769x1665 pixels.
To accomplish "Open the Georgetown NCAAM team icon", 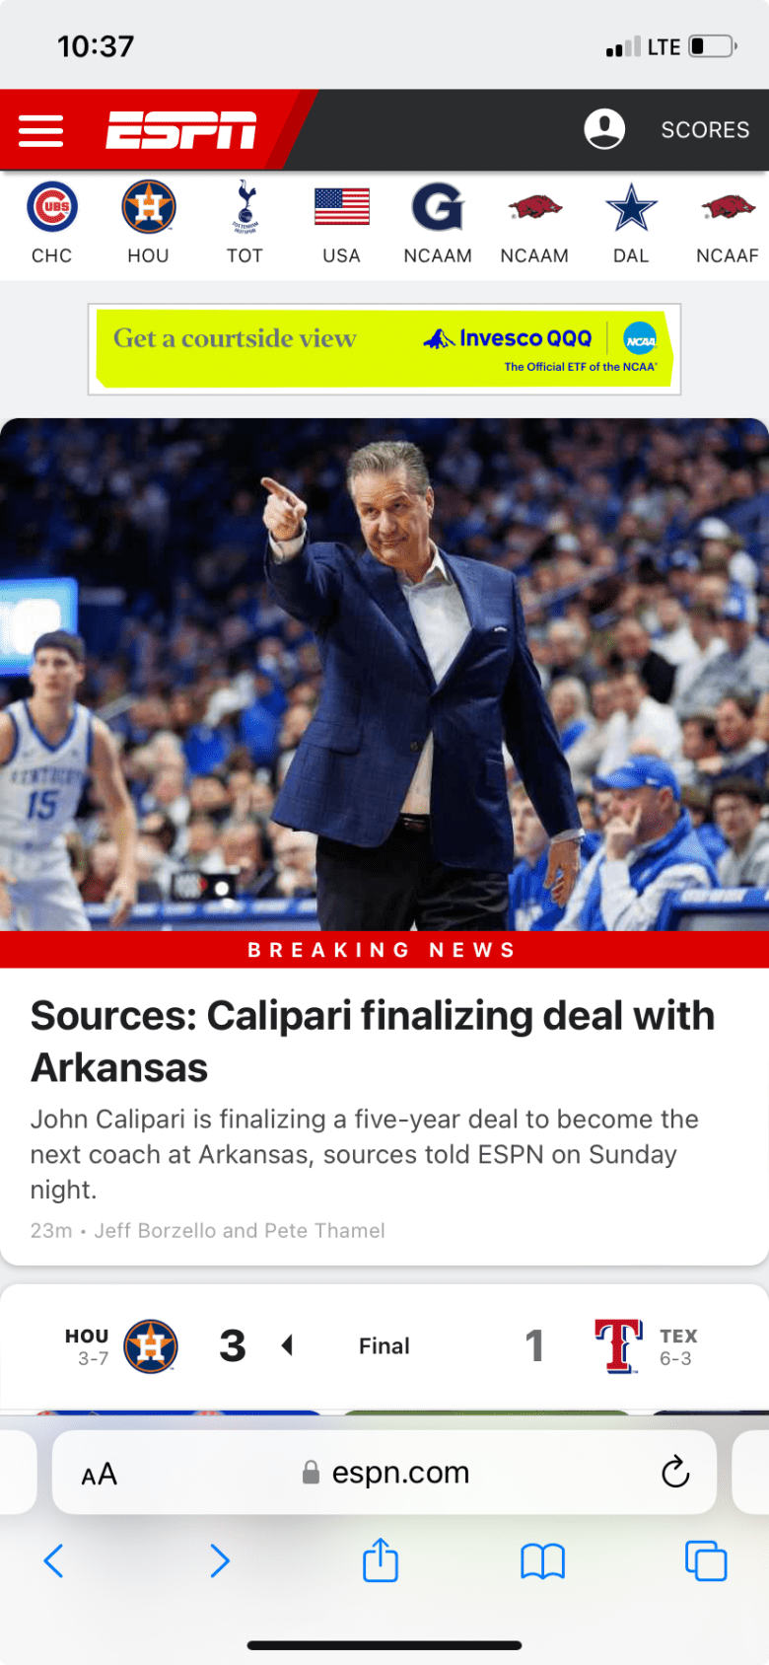I will [438, 224].
